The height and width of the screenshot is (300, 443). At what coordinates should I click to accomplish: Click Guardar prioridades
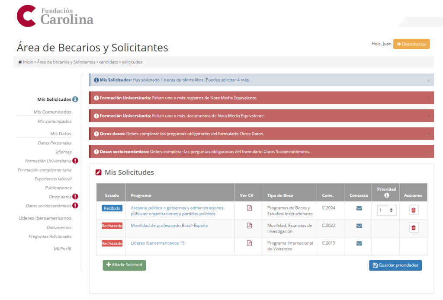tap(395, 265)
